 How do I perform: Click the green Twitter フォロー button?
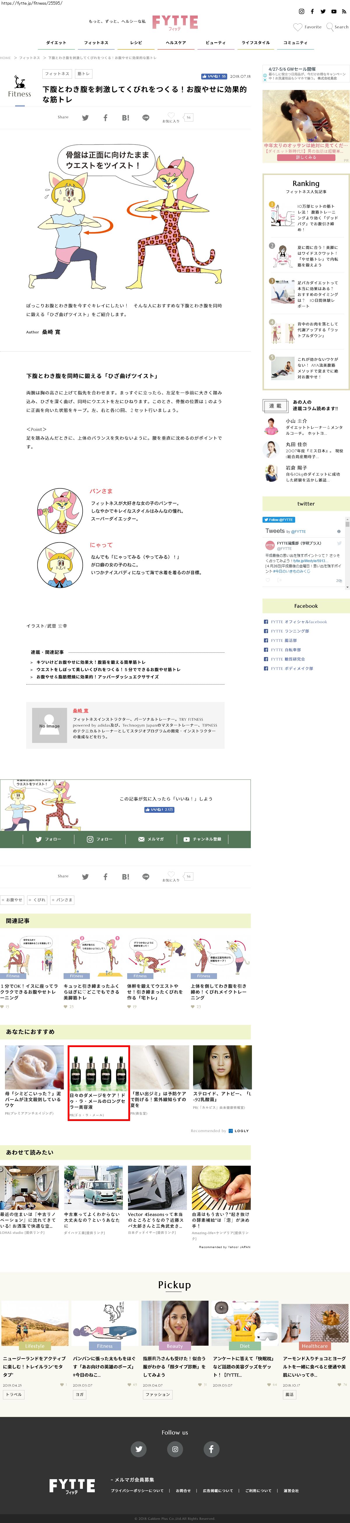coord(48,839)
